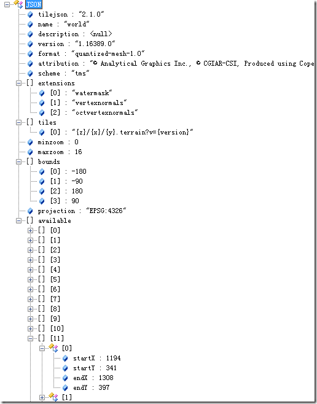The height and width of the screenshot is (404, 317).
Task: Click the object icon of [0] under [11]
Action: 53,348
